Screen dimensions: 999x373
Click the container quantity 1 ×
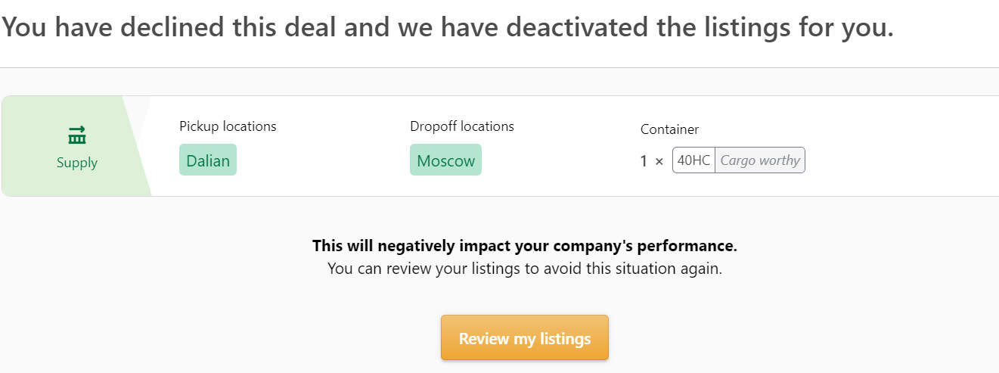pyautogui.click(x=652, y=161)
